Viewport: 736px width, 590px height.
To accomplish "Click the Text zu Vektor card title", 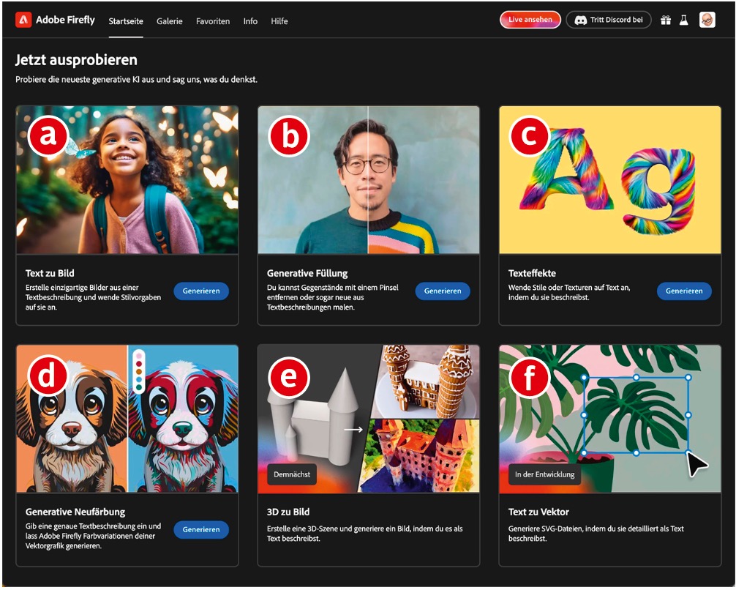I will point(539,512).
